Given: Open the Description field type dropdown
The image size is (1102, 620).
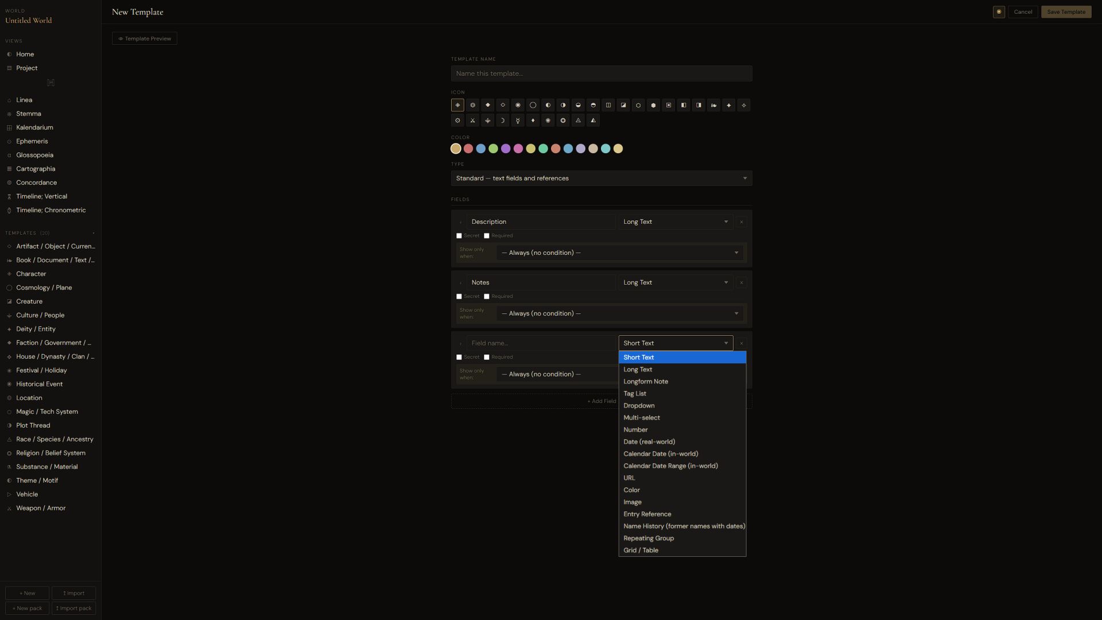Looking at the screenshot, I should pos(676,222).
